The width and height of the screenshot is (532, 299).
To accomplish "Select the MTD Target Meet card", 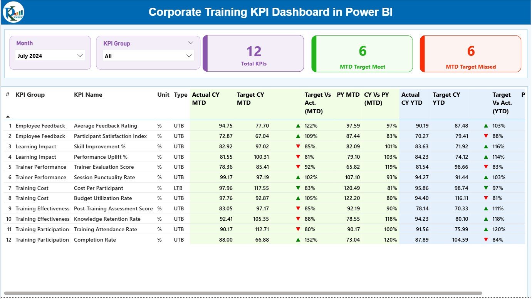I will [362, 54].
